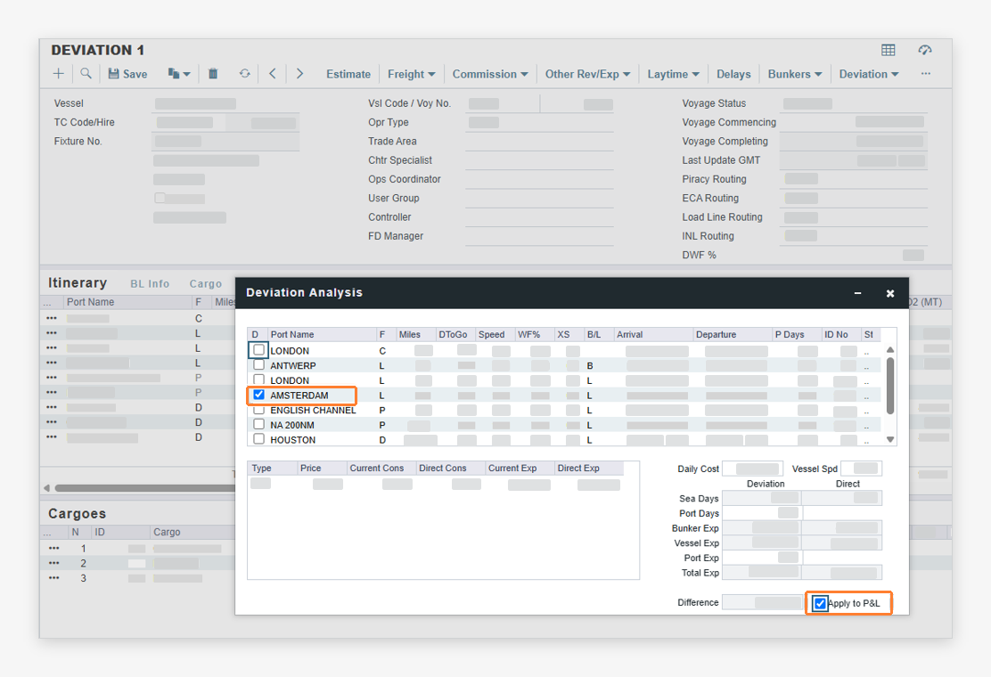Click the gauge dashboard icon
The width and height of the screenshot is (991, 677).
click(925, 50)
